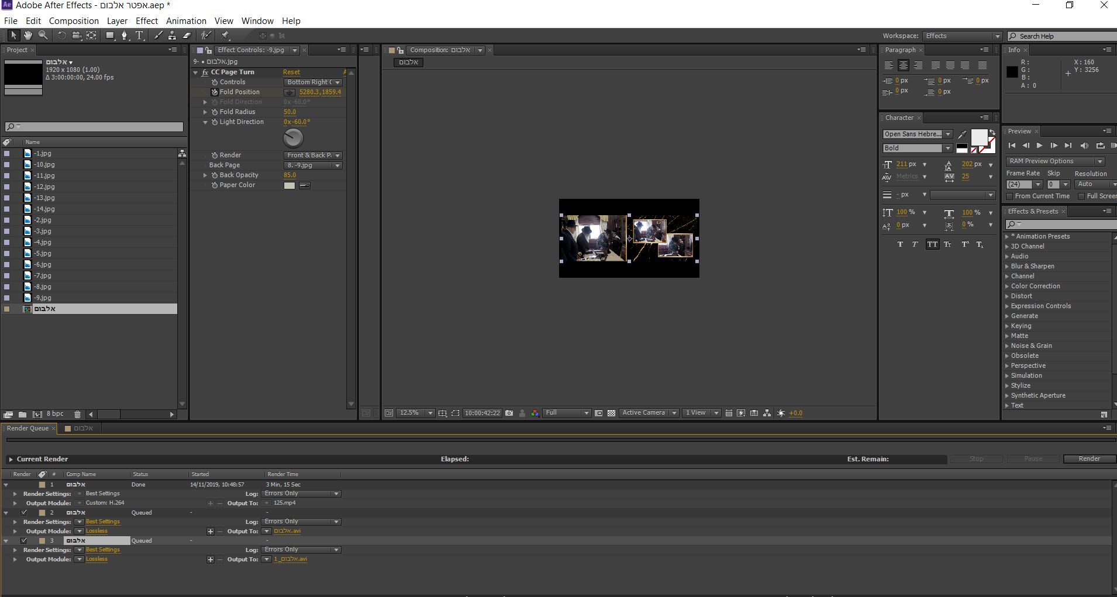Pick the Pen tool
The height and width of the screenshot is (597, 1117).
point(124,36)
